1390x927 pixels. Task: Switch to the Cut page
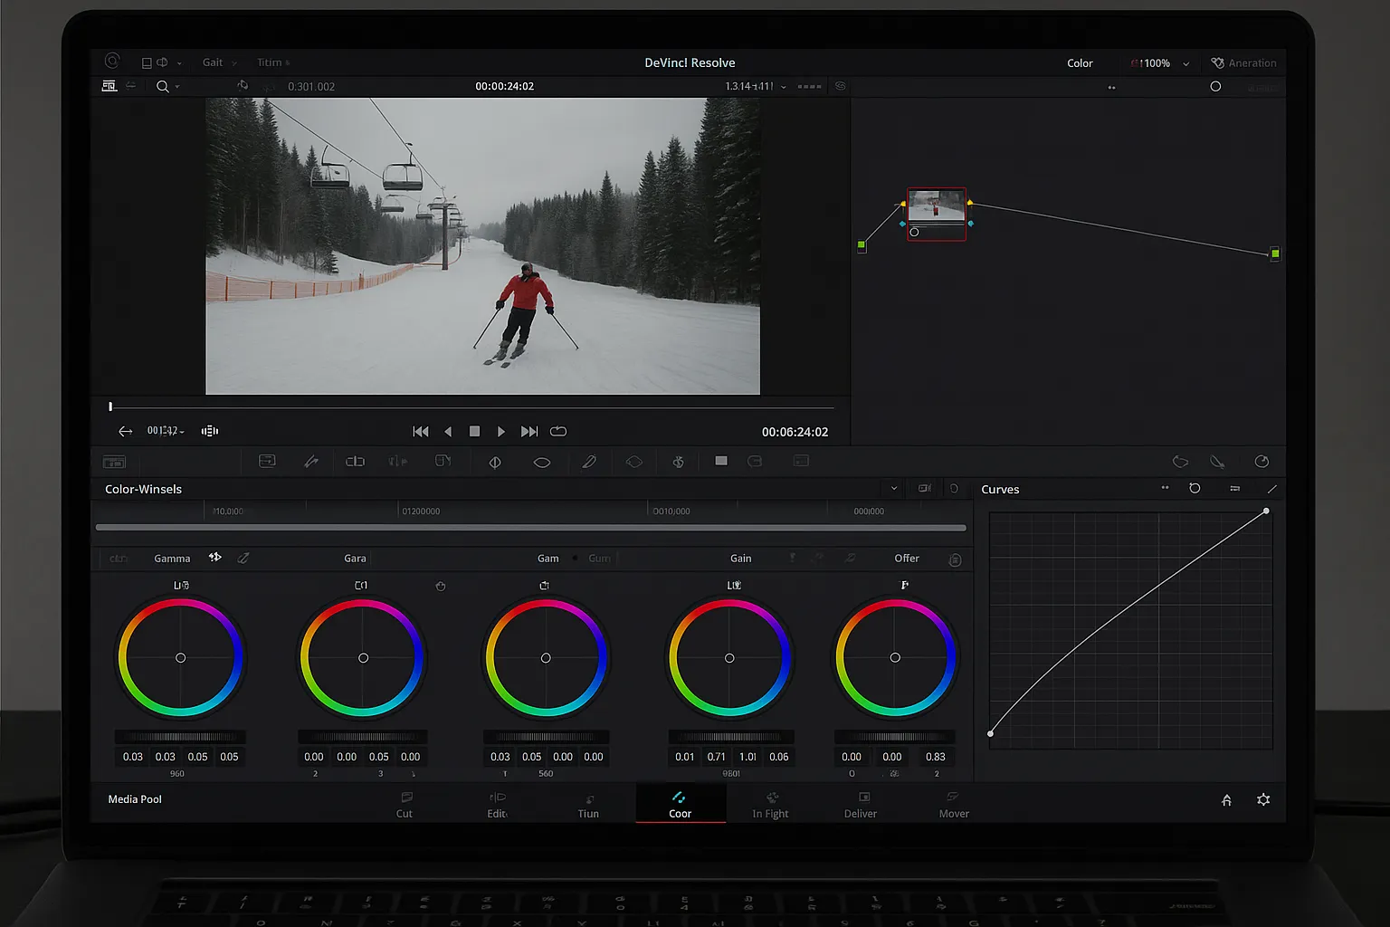[405, 805]
